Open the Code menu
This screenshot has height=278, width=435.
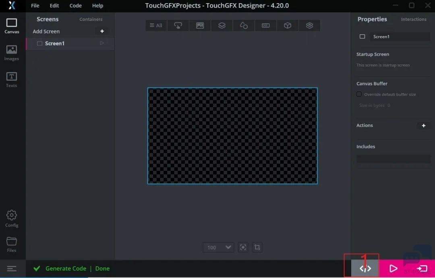click(75, 6)
